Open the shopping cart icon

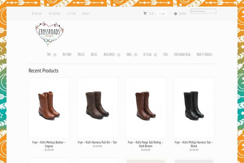[145, 13]
